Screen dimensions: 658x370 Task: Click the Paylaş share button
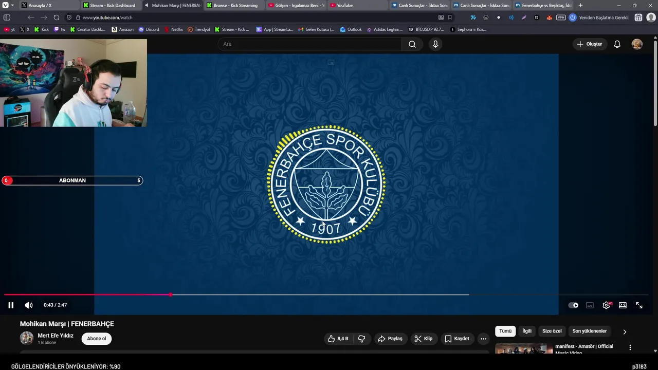pyautogui.click(x=390, y=339)
